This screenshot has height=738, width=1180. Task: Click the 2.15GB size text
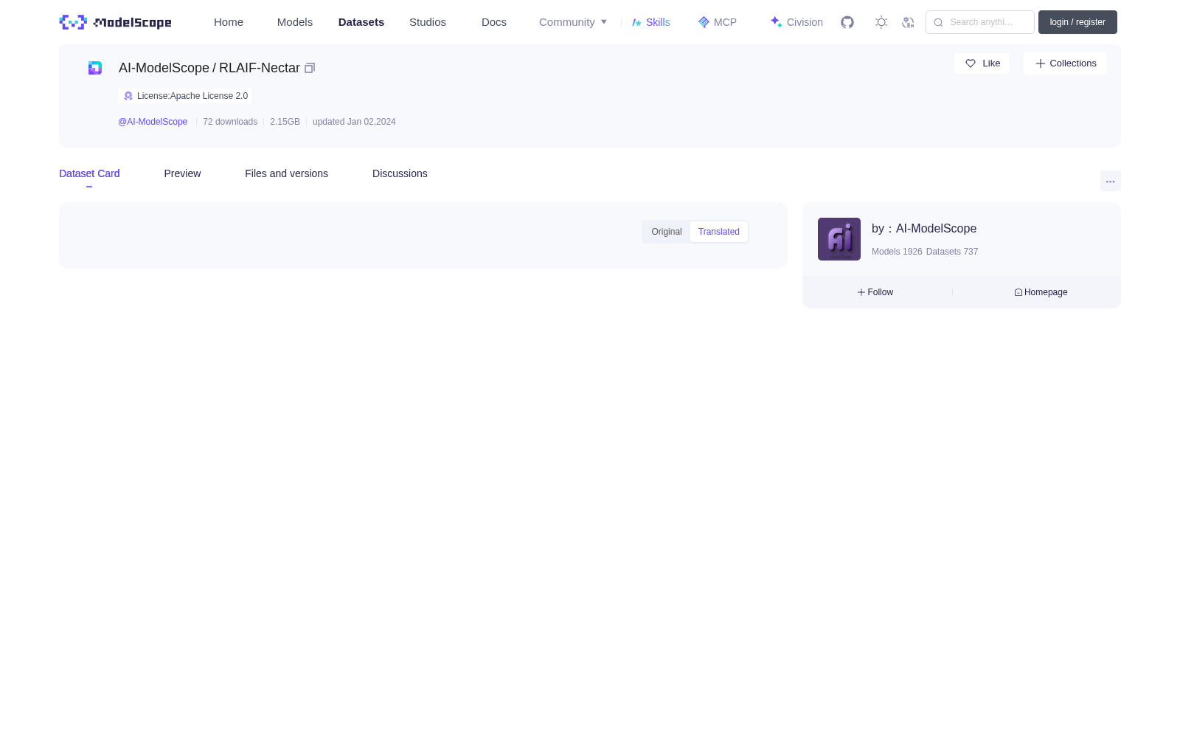[285, 122]
